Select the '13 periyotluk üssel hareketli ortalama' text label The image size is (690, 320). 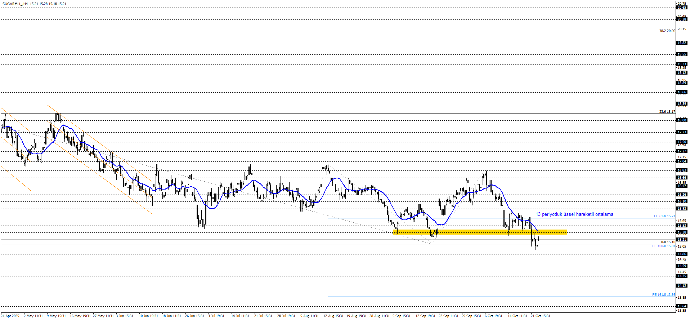click(x=574, y=214)
